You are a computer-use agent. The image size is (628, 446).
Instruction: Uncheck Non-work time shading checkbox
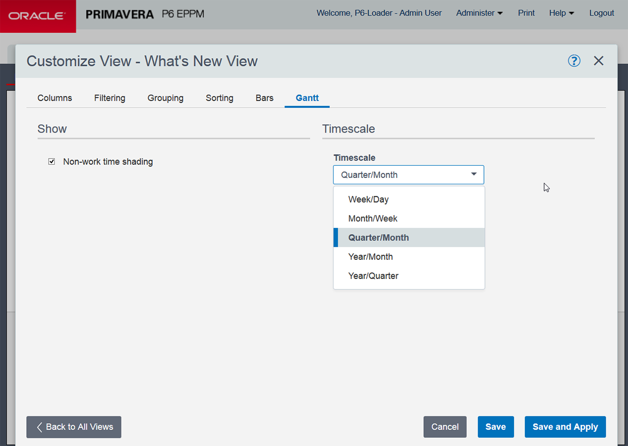tap(52, 161)
